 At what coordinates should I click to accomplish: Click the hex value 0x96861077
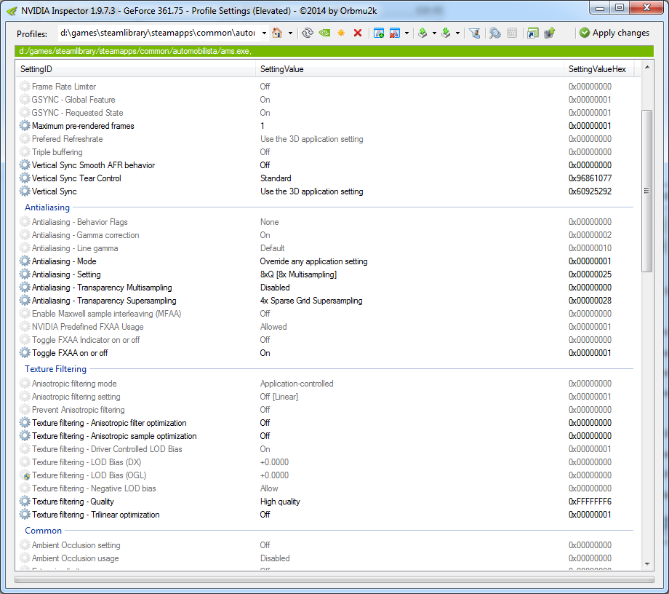tap(590, 178)
